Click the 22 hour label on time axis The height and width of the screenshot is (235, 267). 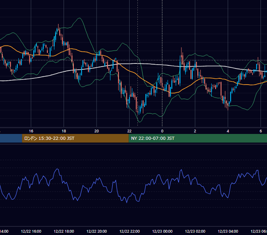[x=130, y=131]
